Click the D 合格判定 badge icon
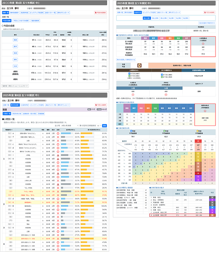 139,65
